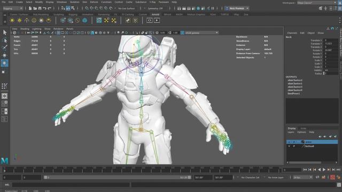Screen dimensions: 342x192
Task: Toggle visibility V of armor layer
Action: (x=289, y=142)
